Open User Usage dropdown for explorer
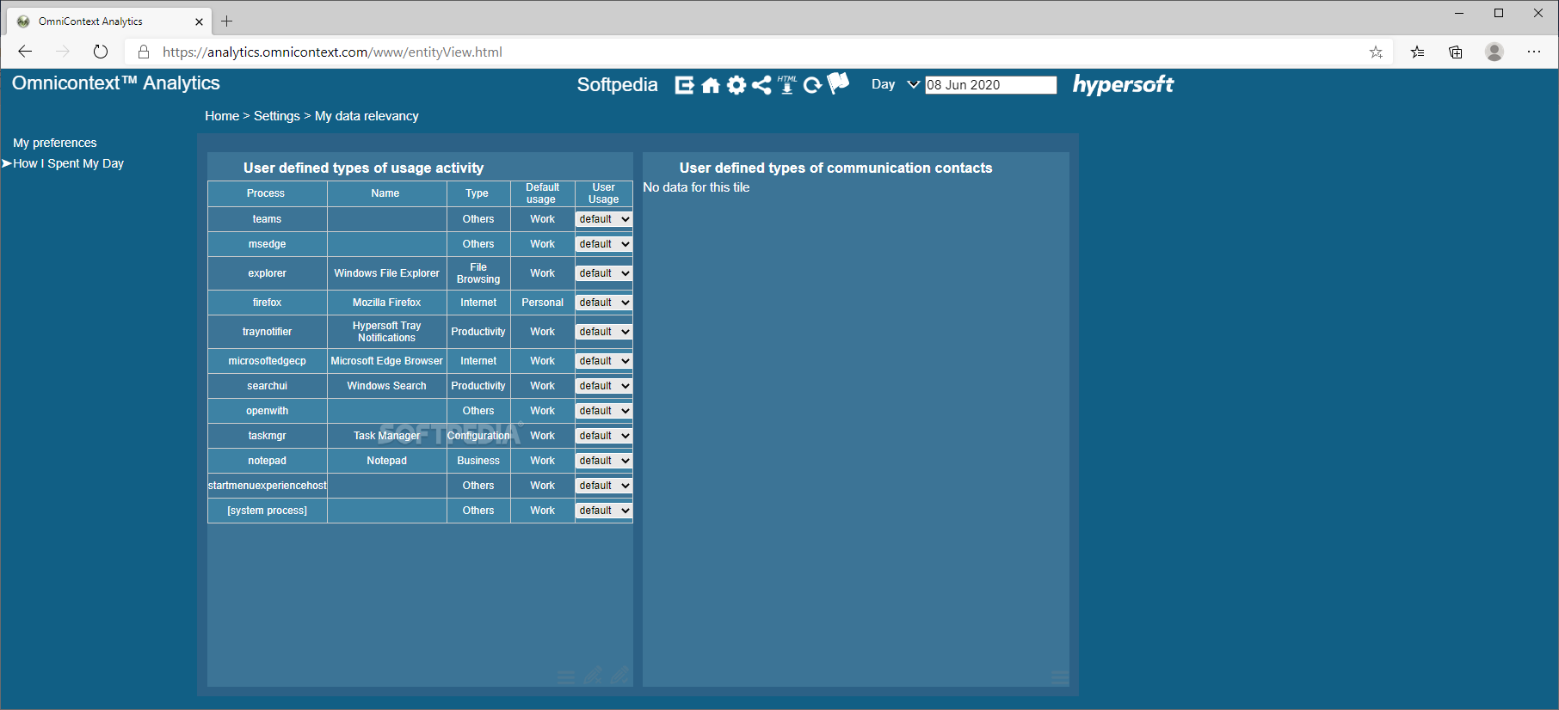The width and height of the screenshot is (1559, 710). (x=604, y=273)
